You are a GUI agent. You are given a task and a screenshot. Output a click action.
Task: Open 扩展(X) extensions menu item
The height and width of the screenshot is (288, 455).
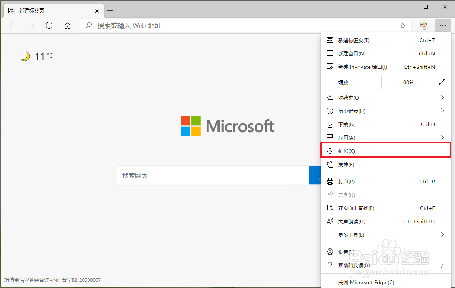[x=386, y=151]
